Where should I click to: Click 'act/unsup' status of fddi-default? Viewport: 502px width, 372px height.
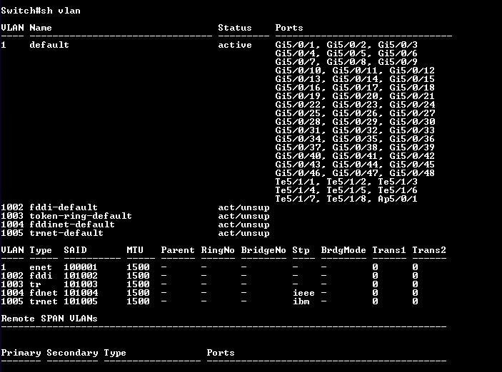tap(244, 207)
